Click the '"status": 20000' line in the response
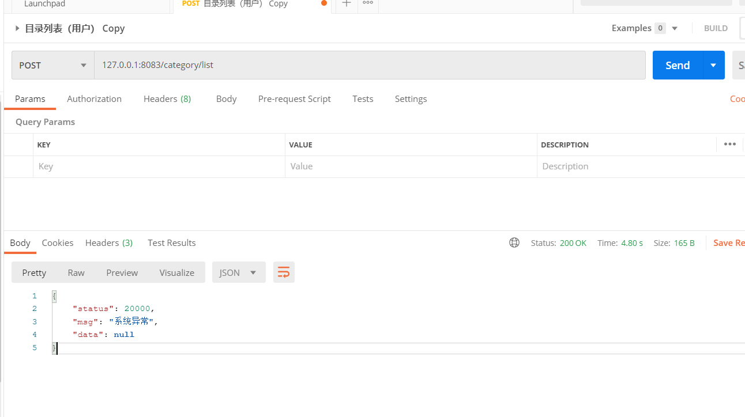Image resolution: width=745 pixels, height=417 pixels. [114, 309]
